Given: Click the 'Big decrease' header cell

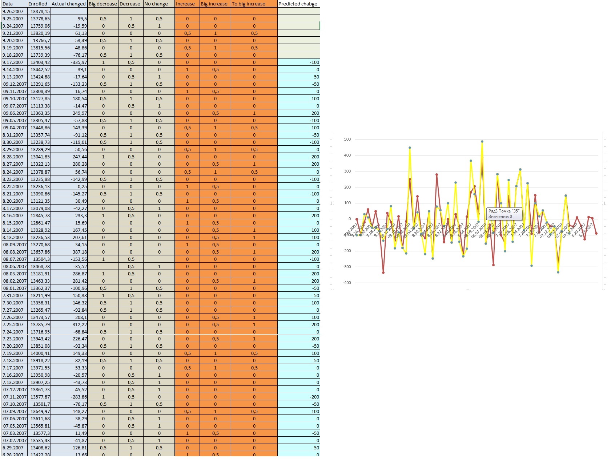Looking at the screenshot, I should 103,4.
